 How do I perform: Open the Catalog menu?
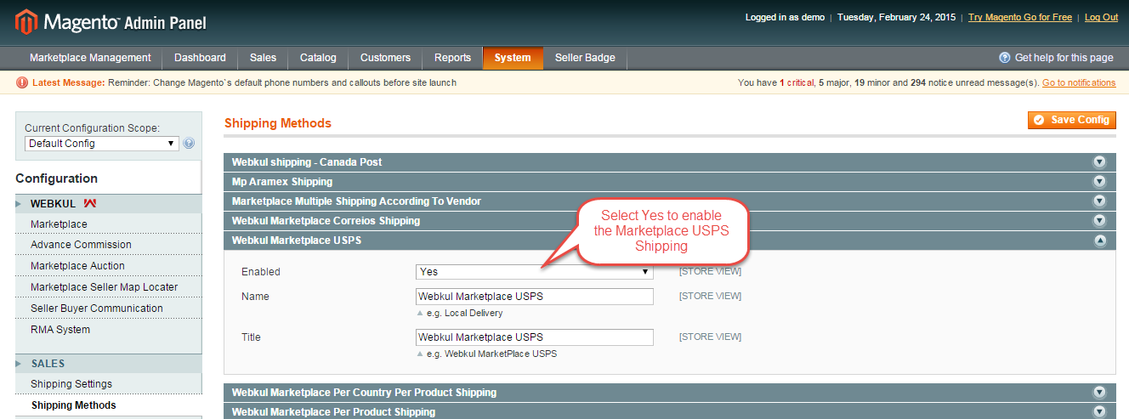[318, 58]
